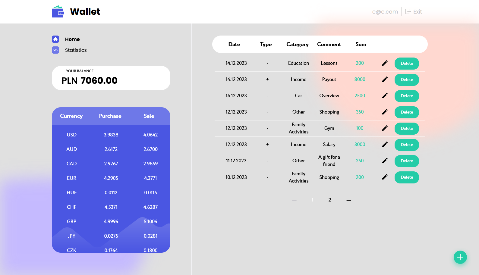479x275 pixels.
Task: Click the EUR purchase rate 4.2905
Action: tap(111, 178)
